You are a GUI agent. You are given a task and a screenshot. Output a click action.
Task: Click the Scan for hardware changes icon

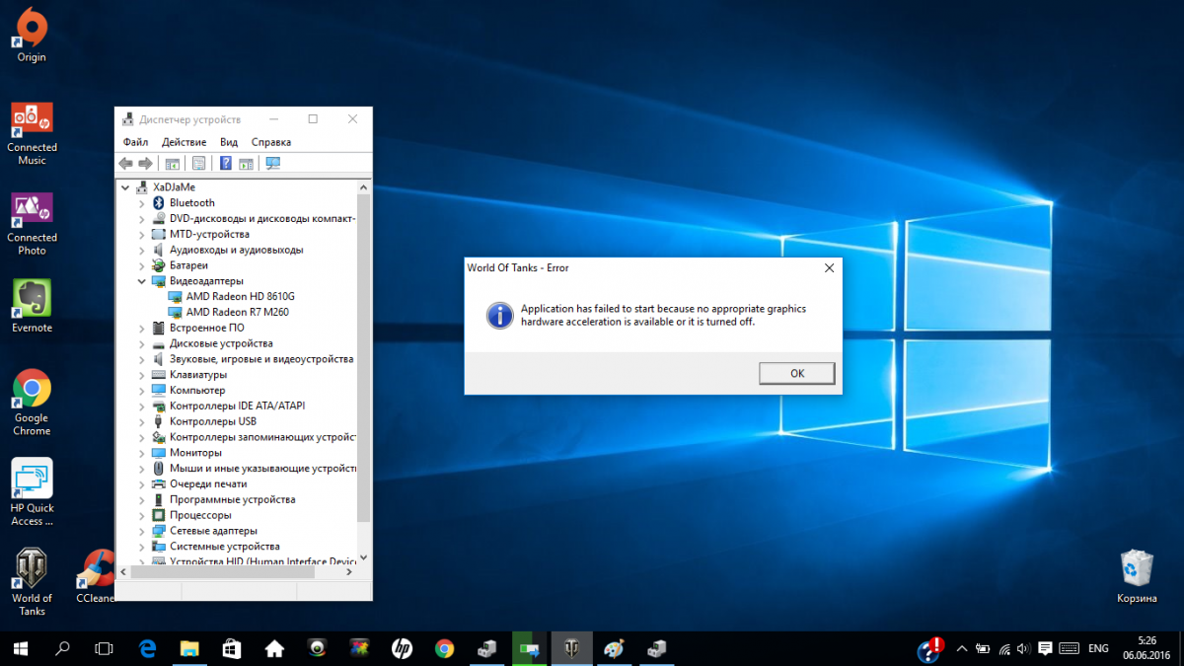(273, 163)
